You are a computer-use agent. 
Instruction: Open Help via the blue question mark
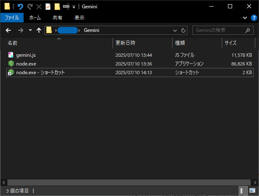pos(254,18)
